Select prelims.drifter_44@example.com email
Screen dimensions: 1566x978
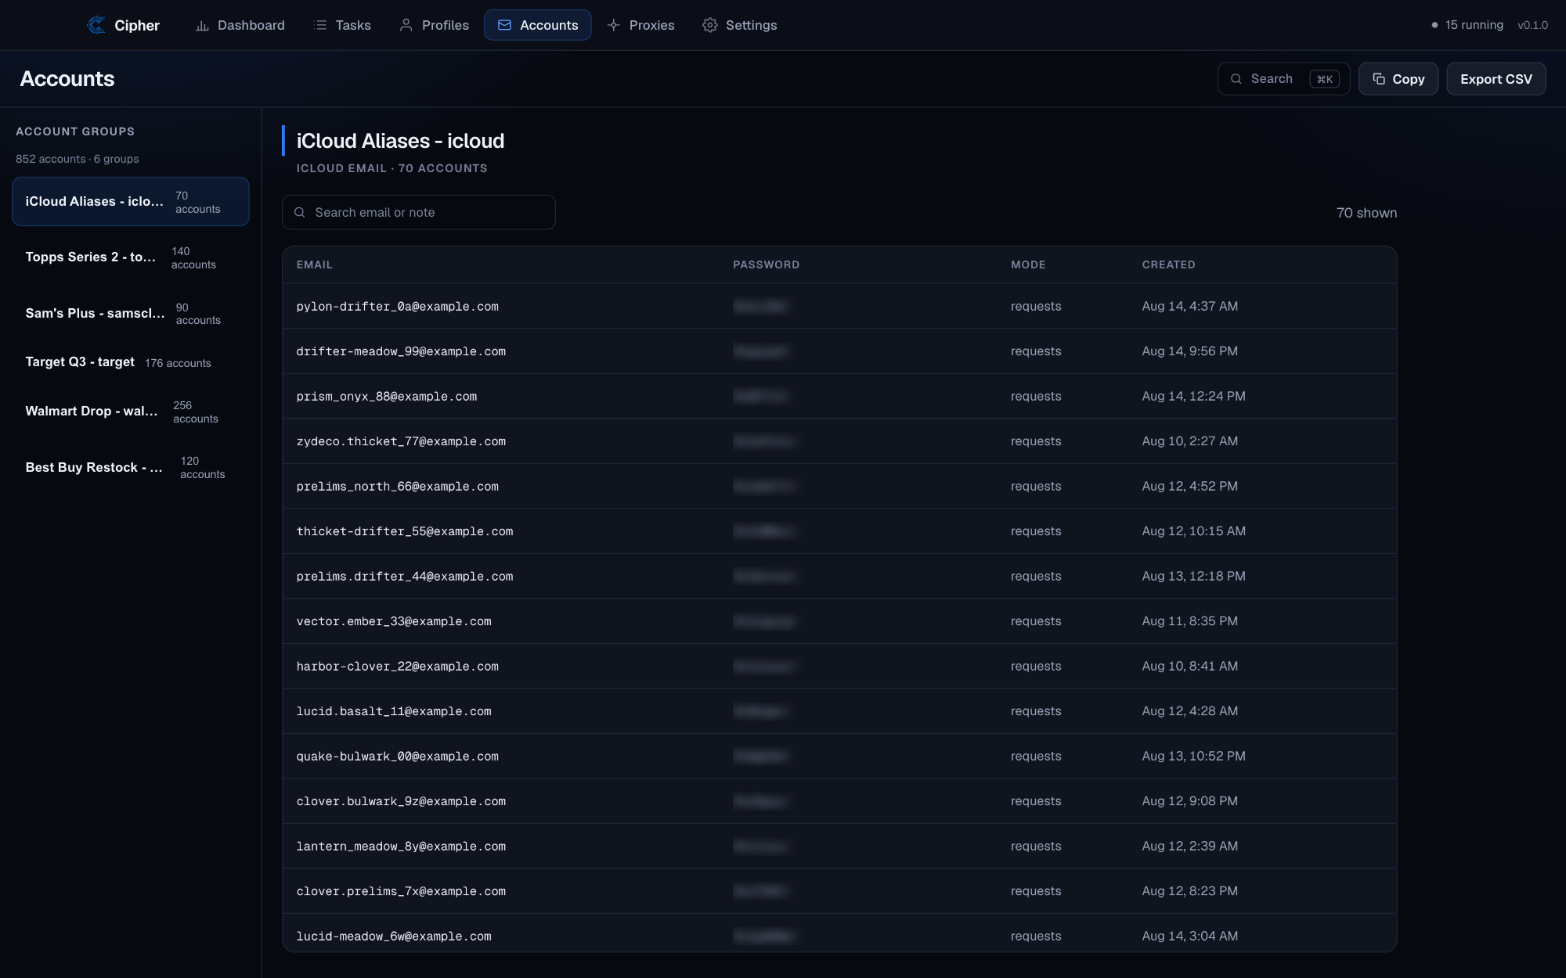pyautogui.click(x=404, y=576)
